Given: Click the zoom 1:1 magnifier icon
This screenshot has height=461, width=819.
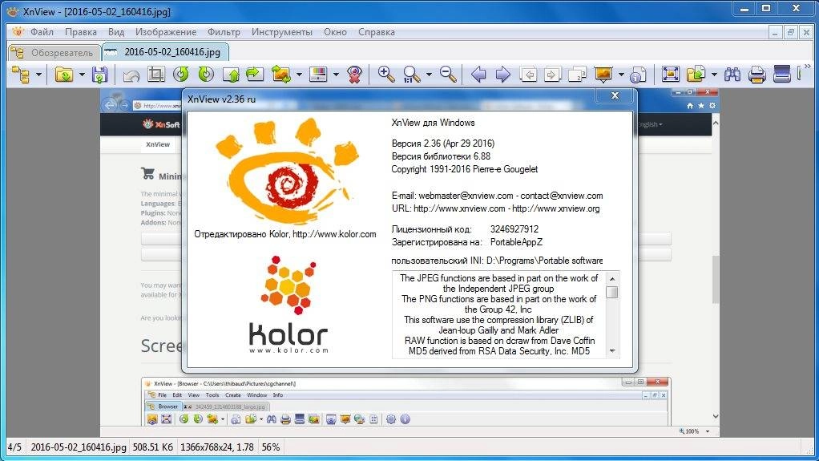Looking at the screenshot, I should [x=412, y=75].
